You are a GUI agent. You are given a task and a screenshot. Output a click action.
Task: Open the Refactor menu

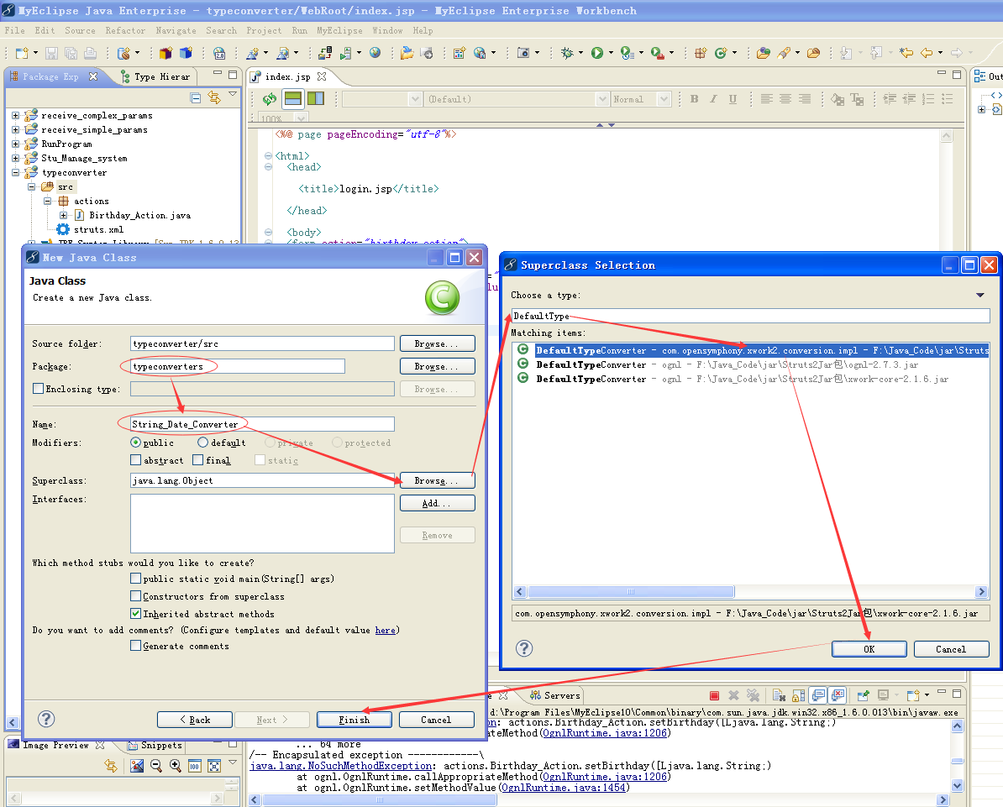click(125, 31)
